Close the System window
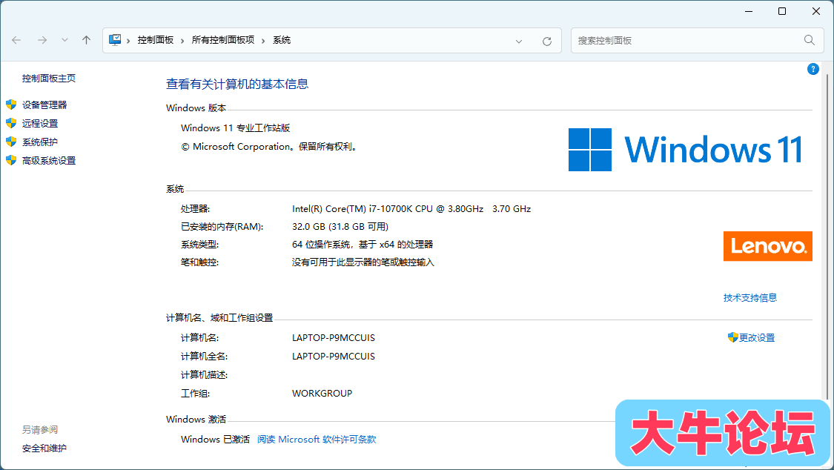834x470 pixels. [x=816, y=11]
